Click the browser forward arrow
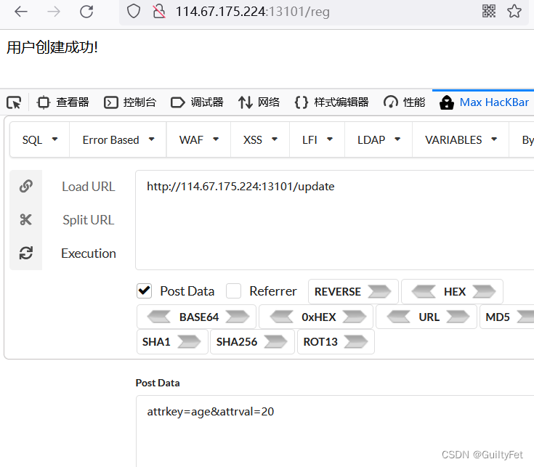The height and width of the screenshot is (467, 534). click(54, 12)
